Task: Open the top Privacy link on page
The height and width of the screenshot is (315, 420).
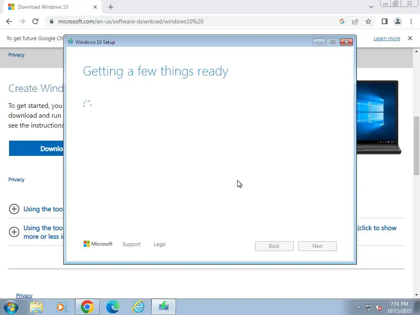Action: (16, 55)
